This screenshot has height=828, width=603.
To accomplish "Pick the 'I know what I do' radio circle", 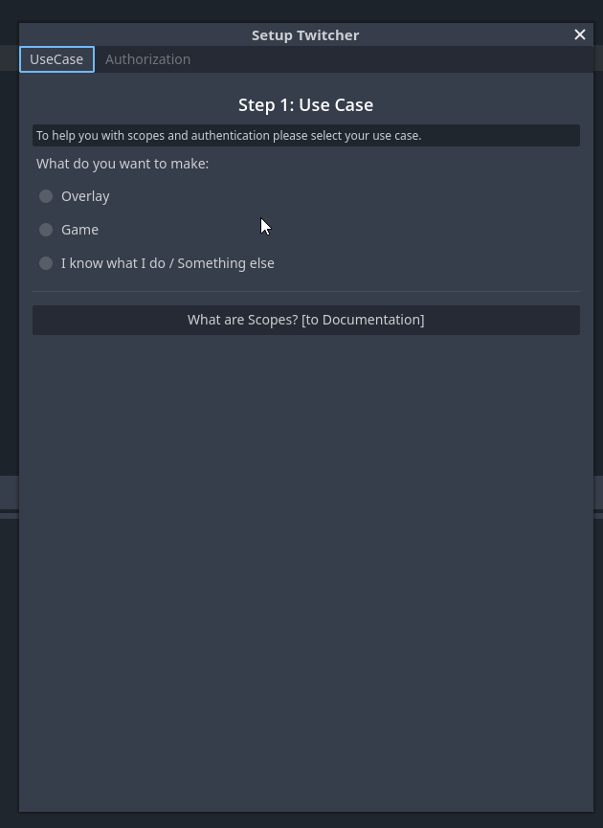I will coord(46,263).
